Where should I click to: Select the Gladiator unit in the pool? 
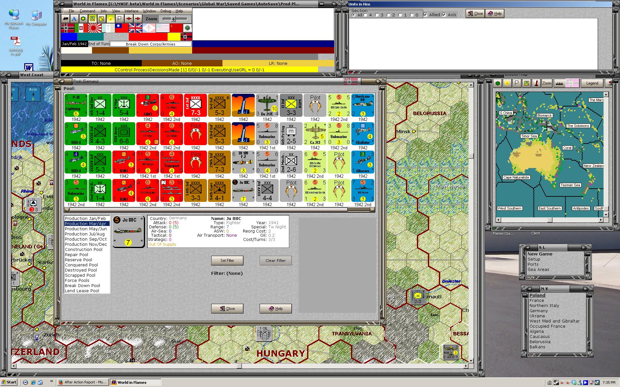pyautogui.click(x=363, y=134)
